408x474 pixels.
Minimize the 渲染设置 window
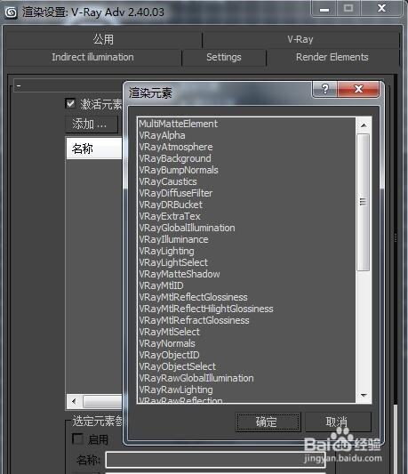click(x=324, y=10)
